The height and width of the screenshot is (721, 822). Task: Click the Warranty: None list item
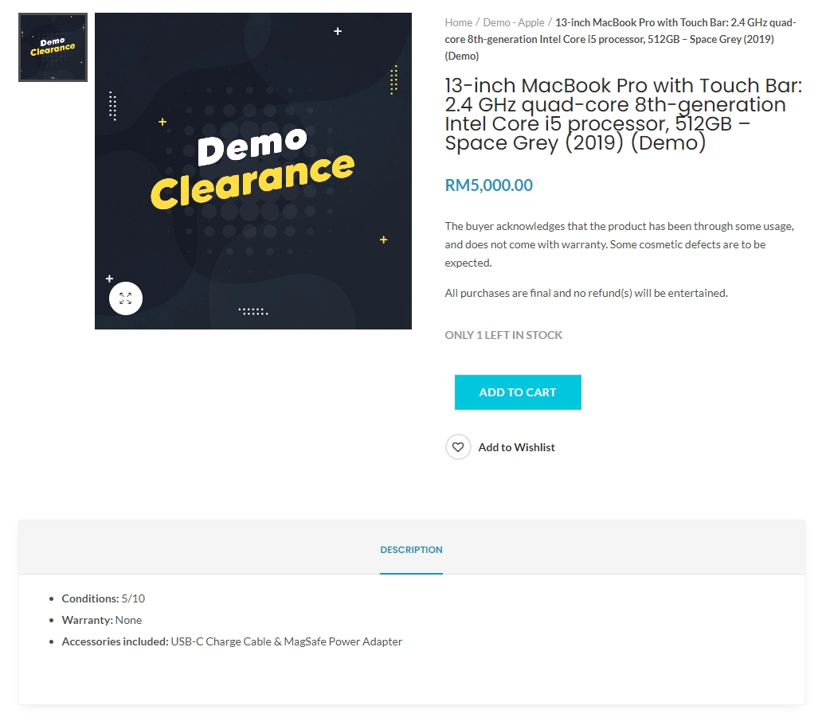coord(102,620)
